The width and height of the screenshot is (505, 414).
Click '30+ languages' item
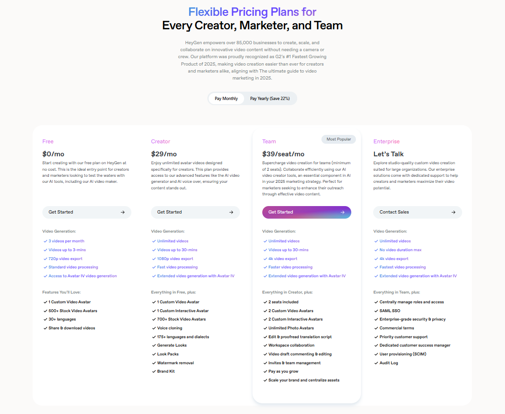62,320
